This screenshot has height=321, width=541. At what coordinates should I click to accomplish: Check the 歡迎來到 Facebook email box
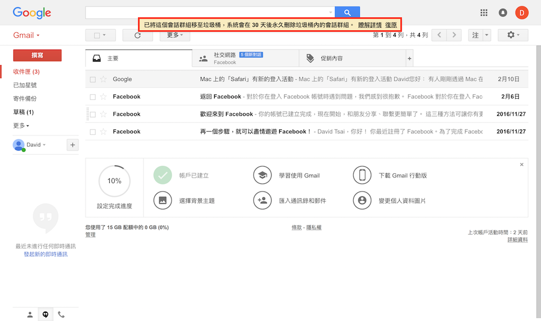[x=93, y=114]
